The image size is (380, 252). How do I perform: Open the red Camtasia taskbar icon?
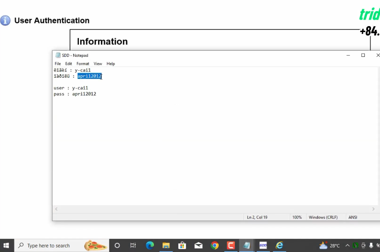(x=231, y=245)
